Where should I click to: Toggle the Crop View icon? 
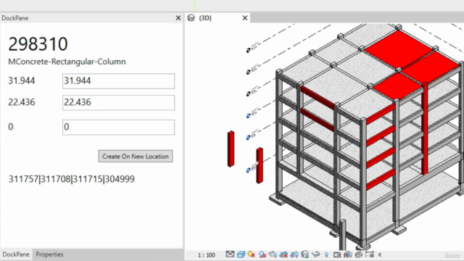(283, 254)
